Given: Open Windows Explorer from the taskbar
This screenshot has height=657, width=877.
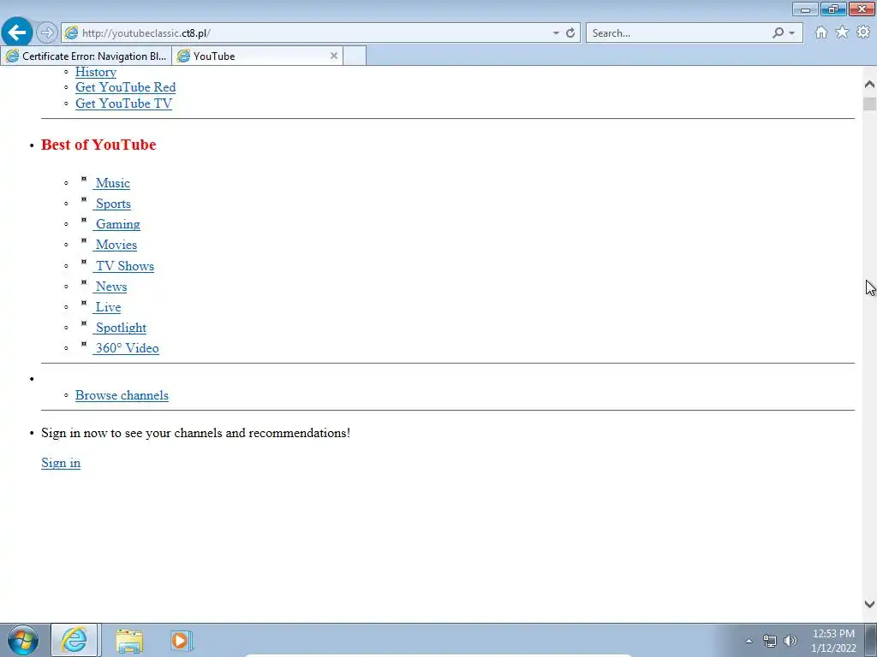Looking at the screenshot, I should tap(129, 641).
